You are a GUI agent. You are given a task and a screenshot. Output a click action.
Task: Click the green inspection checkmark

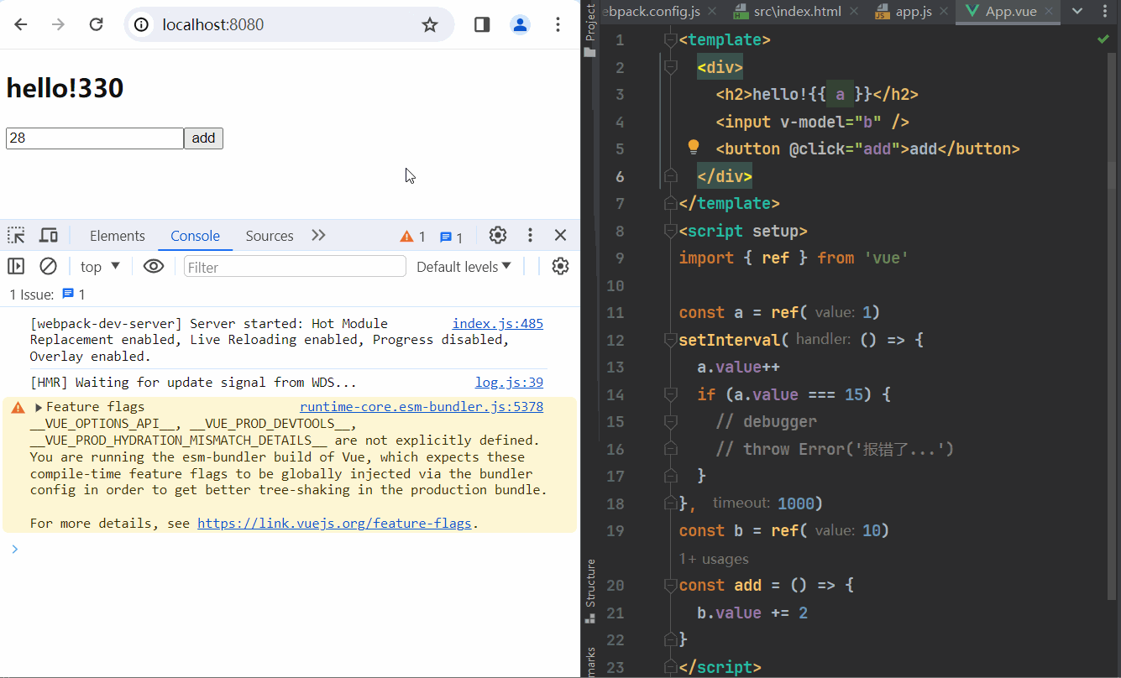pyautogui.click(x=1103, y=39)
